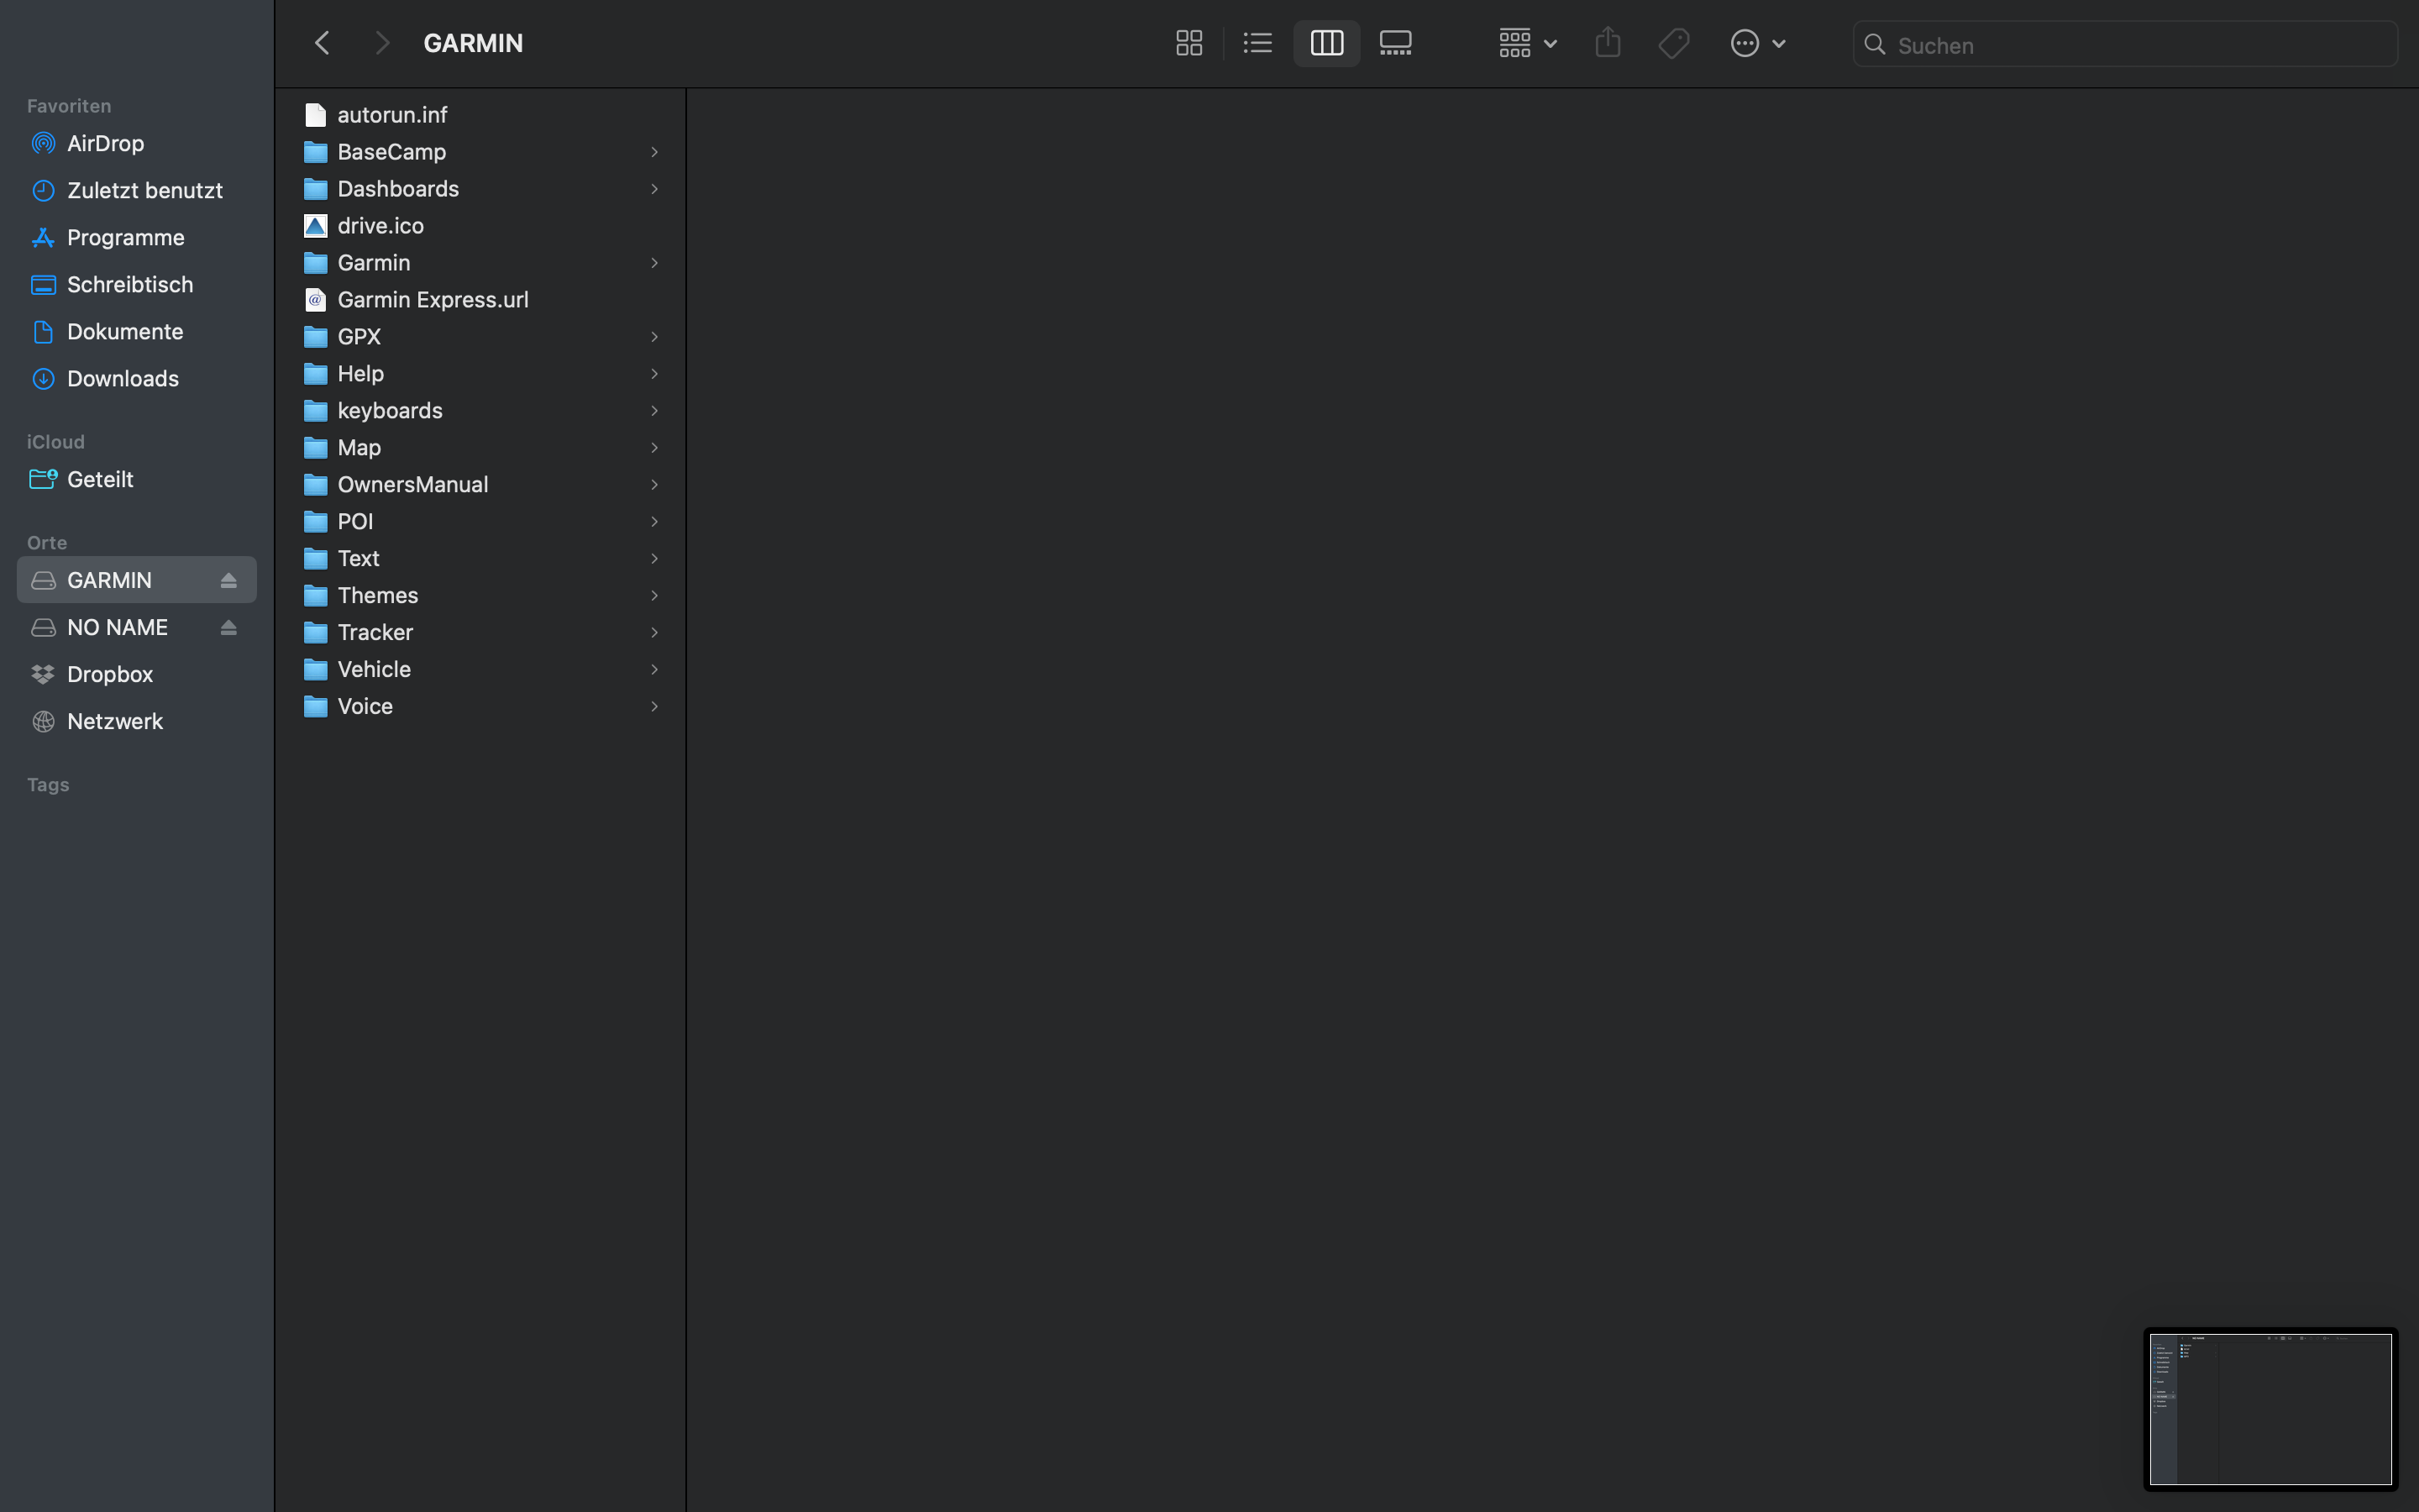
Task: Click the GARMIN window title
Action: 473,43
